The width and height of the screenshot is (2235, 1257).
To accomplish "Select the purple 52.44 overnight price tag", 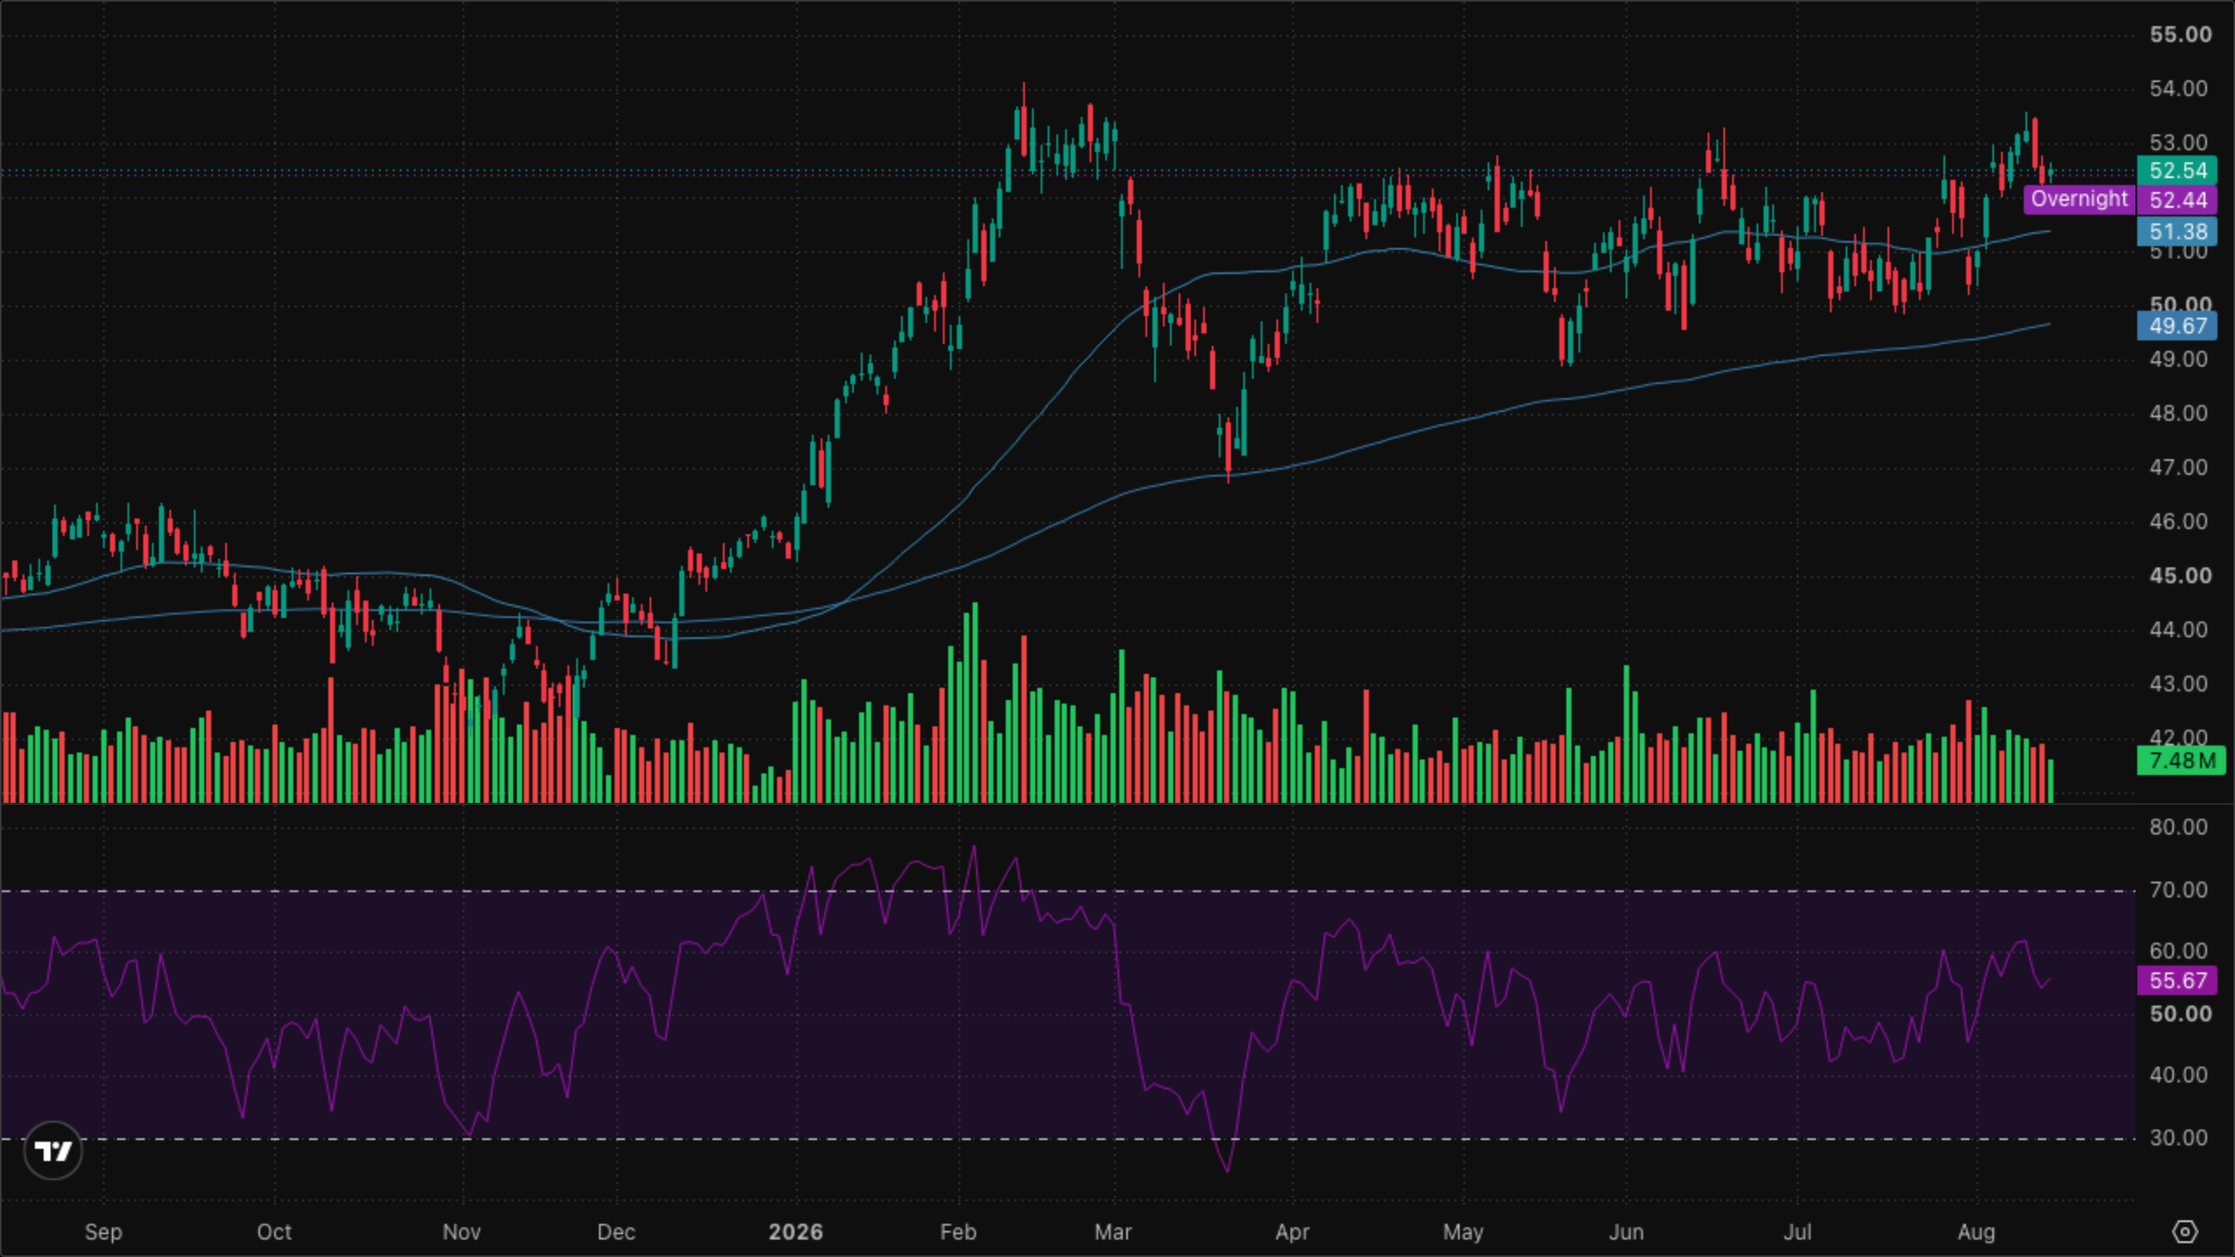I will pos(2179,200).
